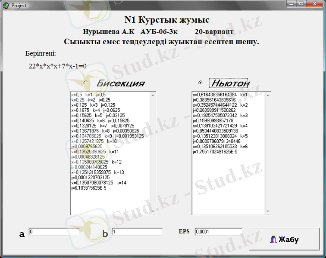Close the Project window
This screenshot has width=326, height=258.
tap(315, 4)
